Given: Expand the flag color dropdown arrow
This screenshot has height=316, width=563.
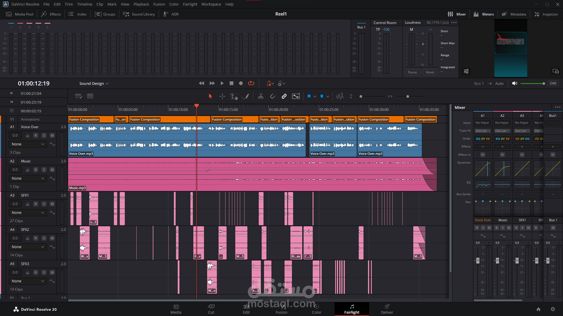Looking at the screenshot, I should [315, 96].
